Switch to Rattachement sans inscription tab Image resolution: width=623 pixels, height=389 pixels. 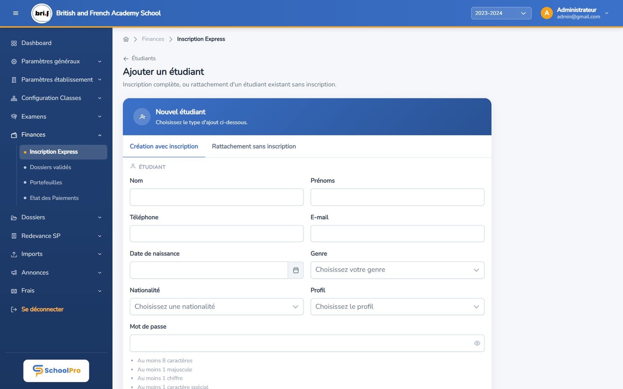[254, 147]
